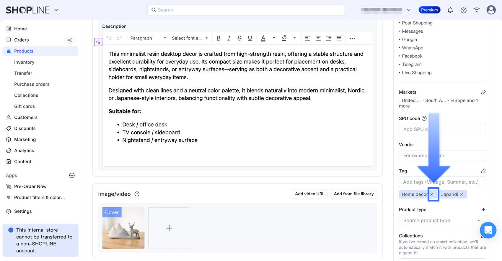Screen dimensions: 502x261
Task: Open Orders in sidebar
Action: click(x=40, y=40)
